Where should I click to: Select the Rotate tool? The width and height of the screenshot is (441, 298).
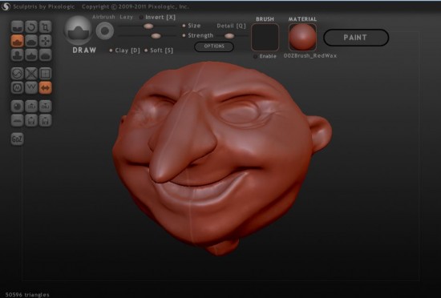click(31, 27)
